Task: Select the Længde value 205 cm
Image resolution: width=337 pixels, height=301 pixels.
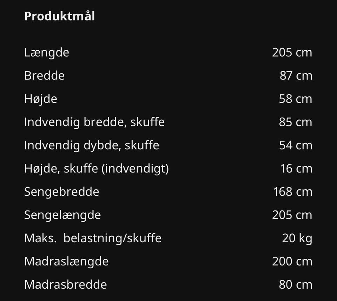Action: [292, 52]
